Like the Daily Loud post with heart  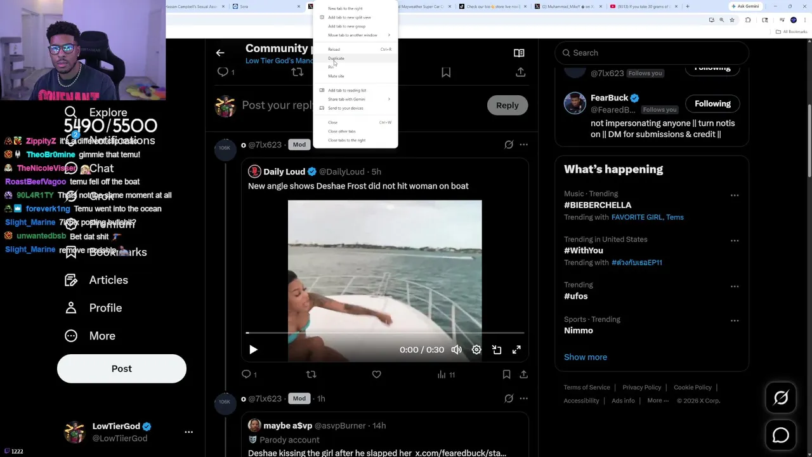coord(377,374)
